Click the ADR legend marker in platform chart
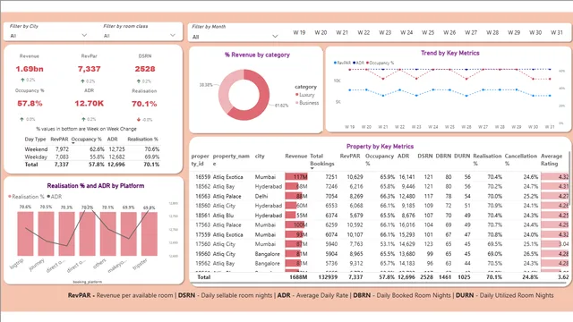 click(x=48, y=197)
